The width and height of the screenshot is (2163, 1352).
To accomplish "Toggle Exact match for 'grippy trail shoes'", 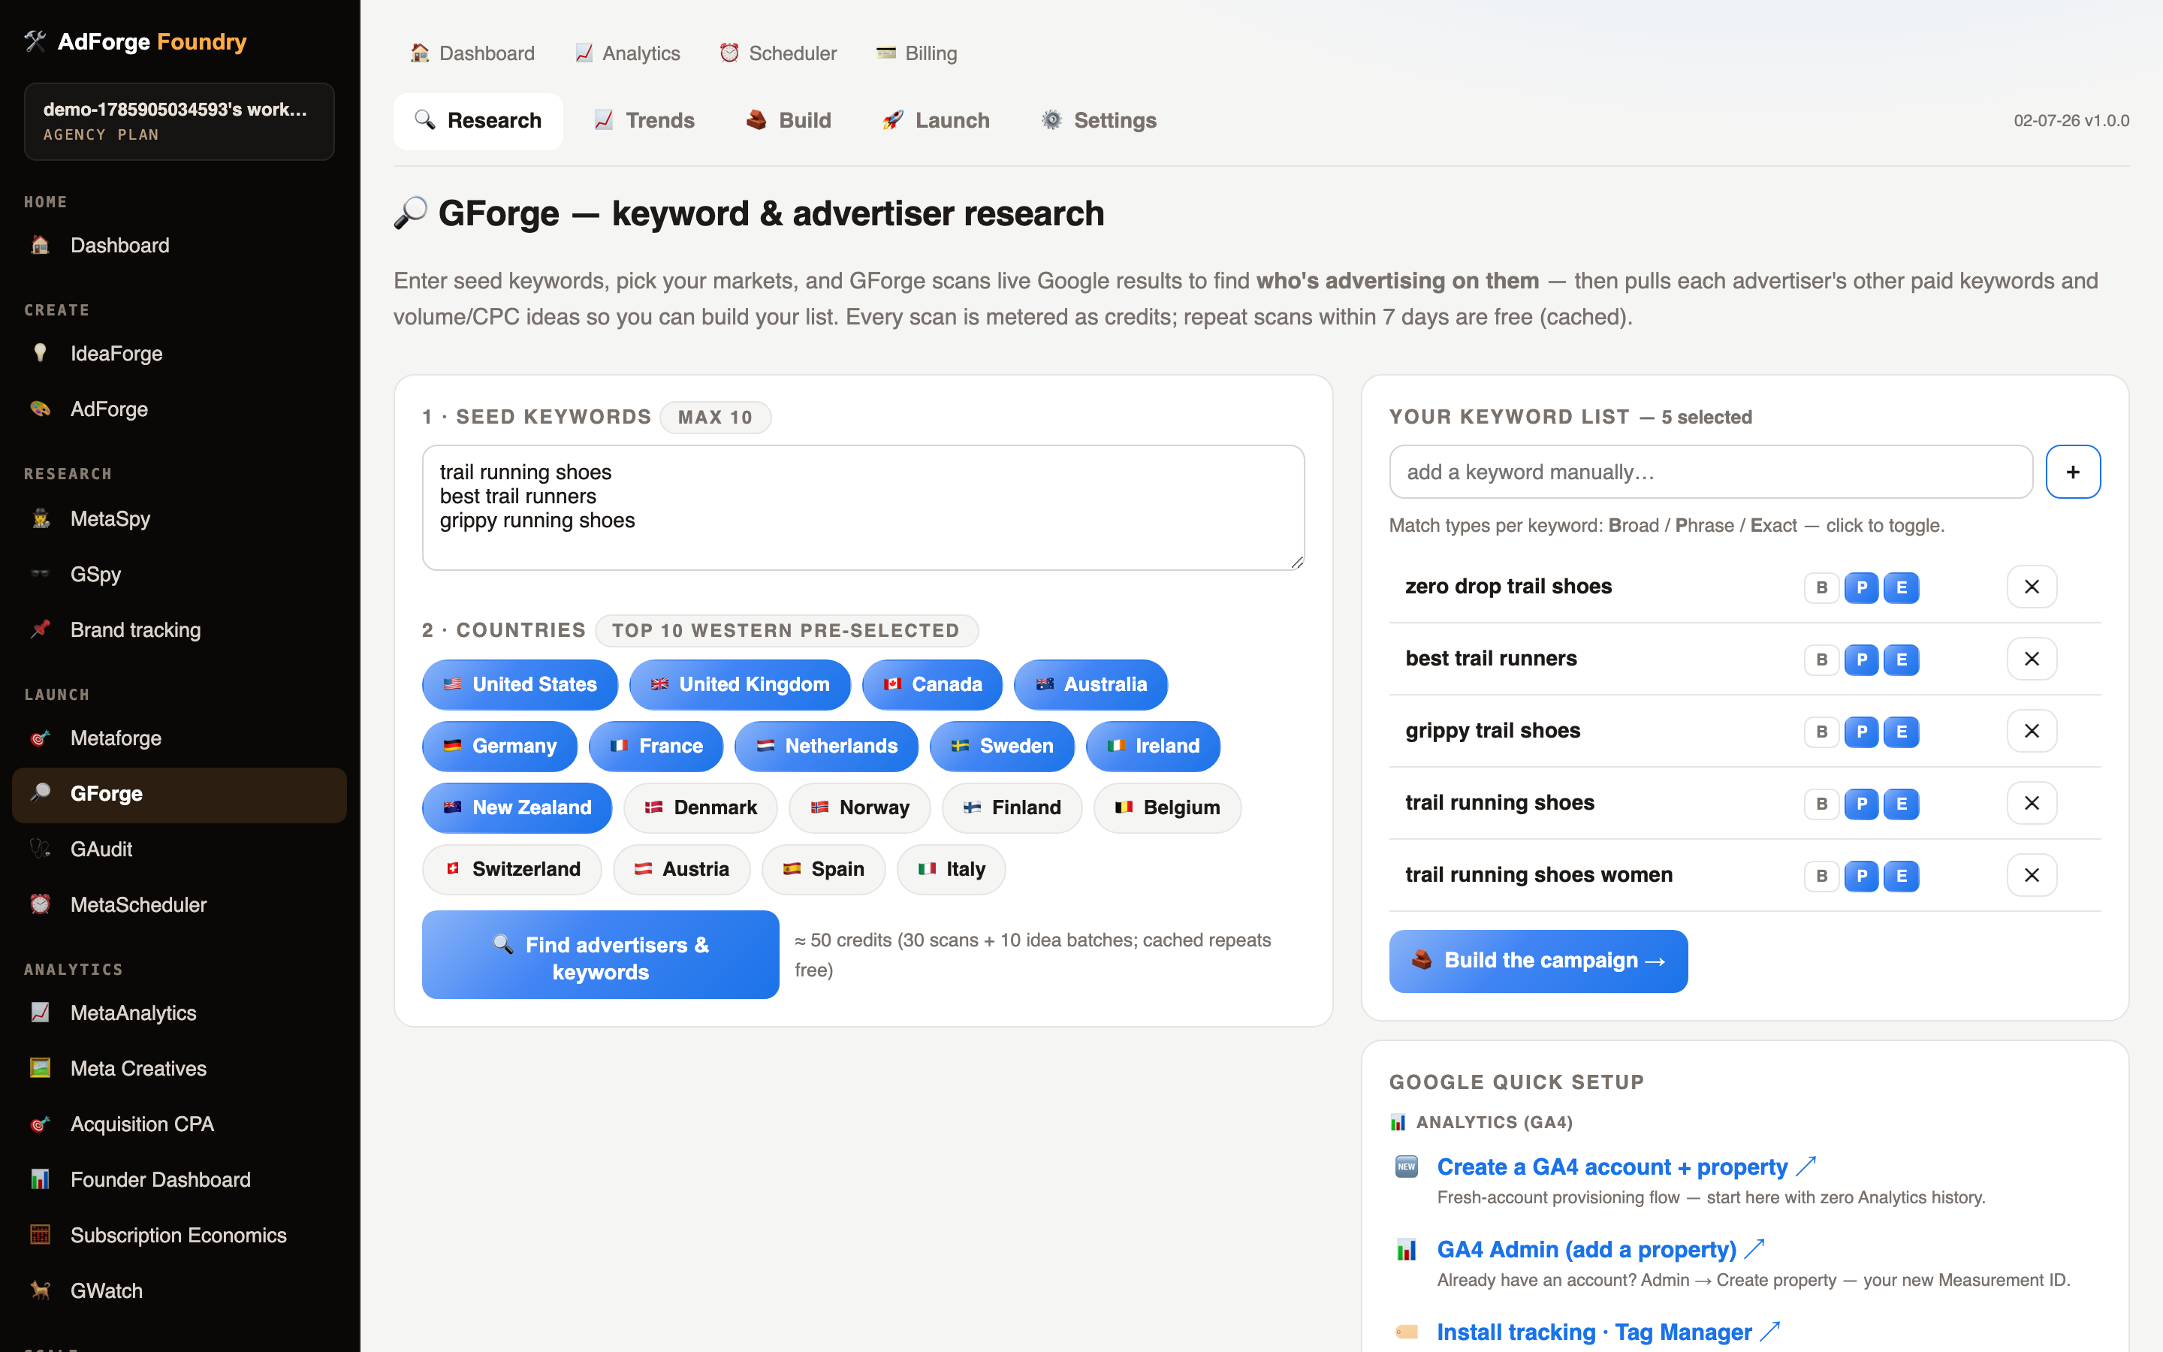I will pos(1901,732).
